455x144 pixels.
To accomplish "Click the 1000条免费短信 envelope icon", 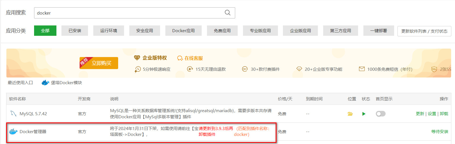I will (362, 69).
